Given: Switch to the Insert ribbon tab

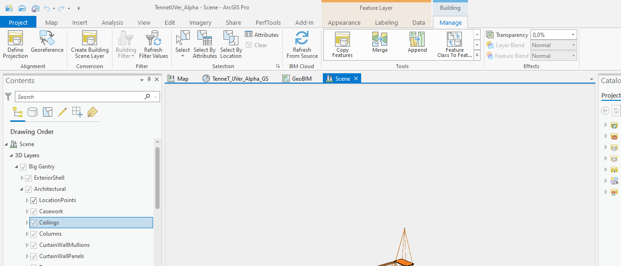Looking at the screenshot, I should 80,22.
